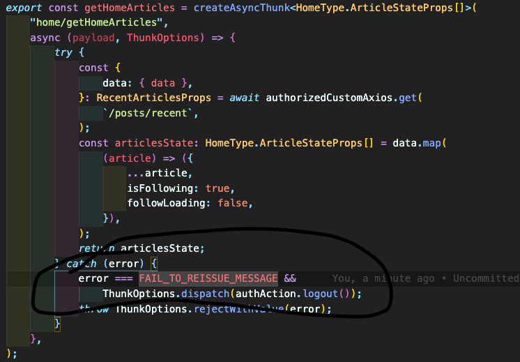Screen dimensions: 520x362
Task: Click the "===" strict equality operator
Action: click(123, 278)
